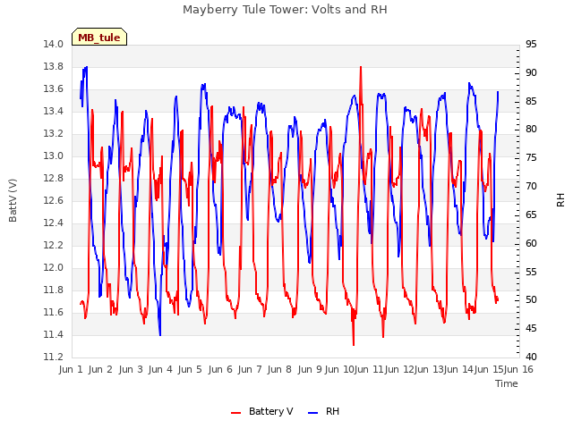
Task: Click the 70 right axis value
Action: (531, 187)
